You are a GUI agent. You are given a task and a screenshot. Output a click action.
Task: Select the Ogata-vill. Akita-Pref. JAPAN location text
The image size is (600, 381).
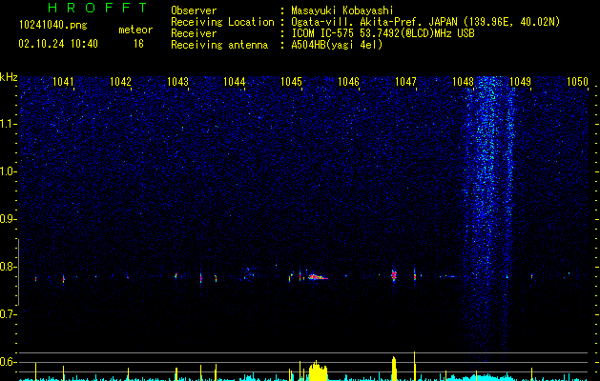coord(425,22)
